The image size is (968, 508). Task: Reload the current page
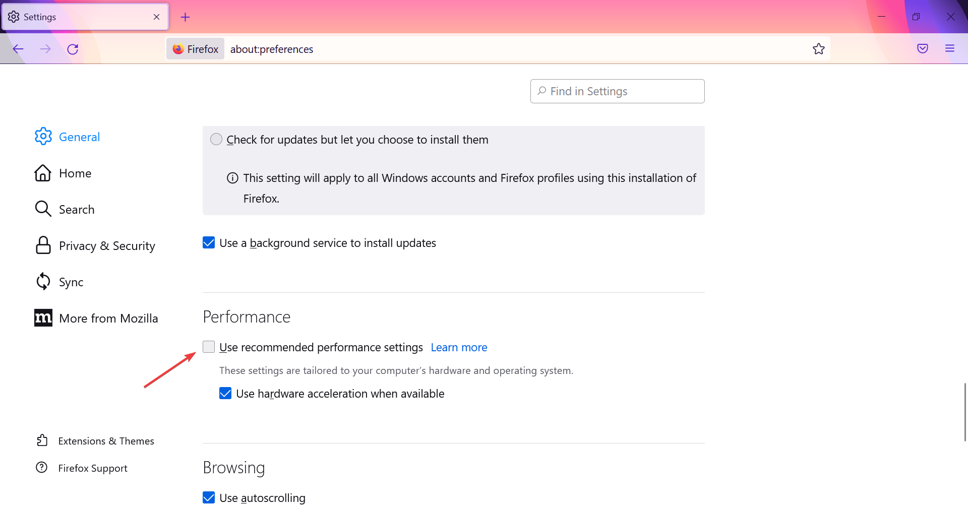(73, 49)
